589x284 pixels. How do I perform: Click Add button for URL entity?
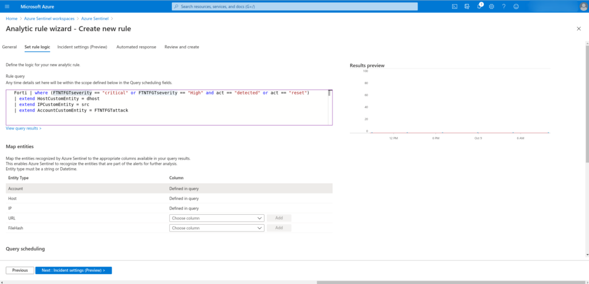279,218
